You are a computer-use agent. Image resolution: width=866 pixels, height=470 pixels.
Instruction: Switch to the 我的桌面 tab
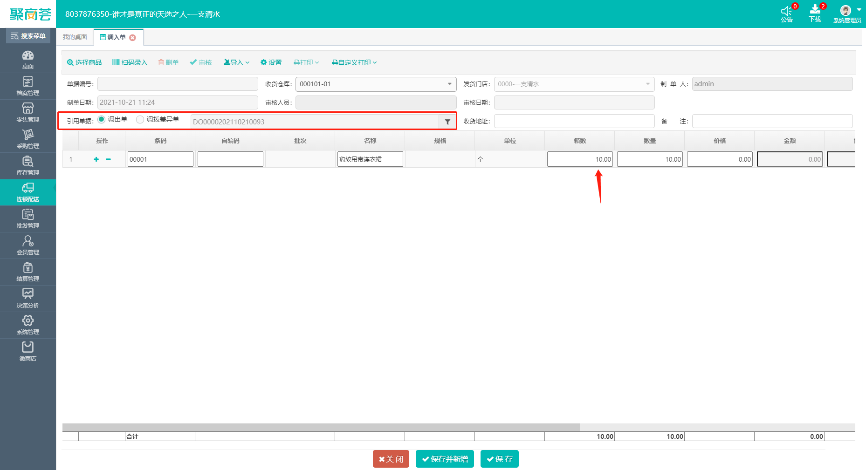tap(75, 37)
